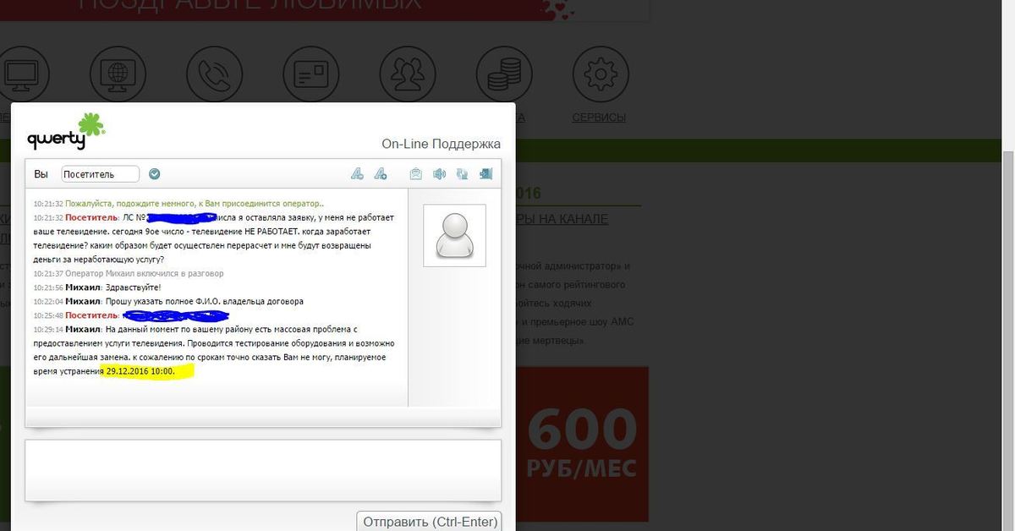Image resolution: width=1015 pixels, height=531 pixels.
Task: Click the qwerty logo
Action: coord(65,132)
